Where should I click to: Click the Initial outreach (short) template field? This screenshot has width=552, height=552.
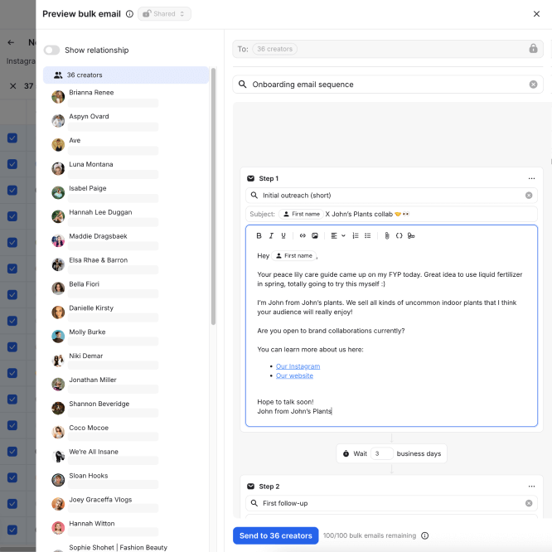[391, 196]
